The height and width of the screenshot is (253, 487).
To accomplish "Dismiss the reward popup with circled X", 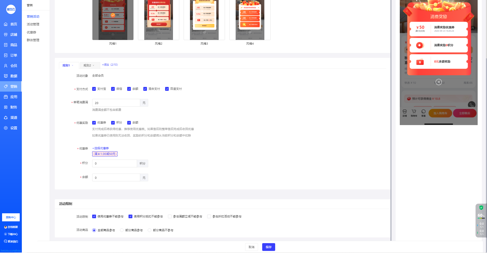I will point(439,82).
